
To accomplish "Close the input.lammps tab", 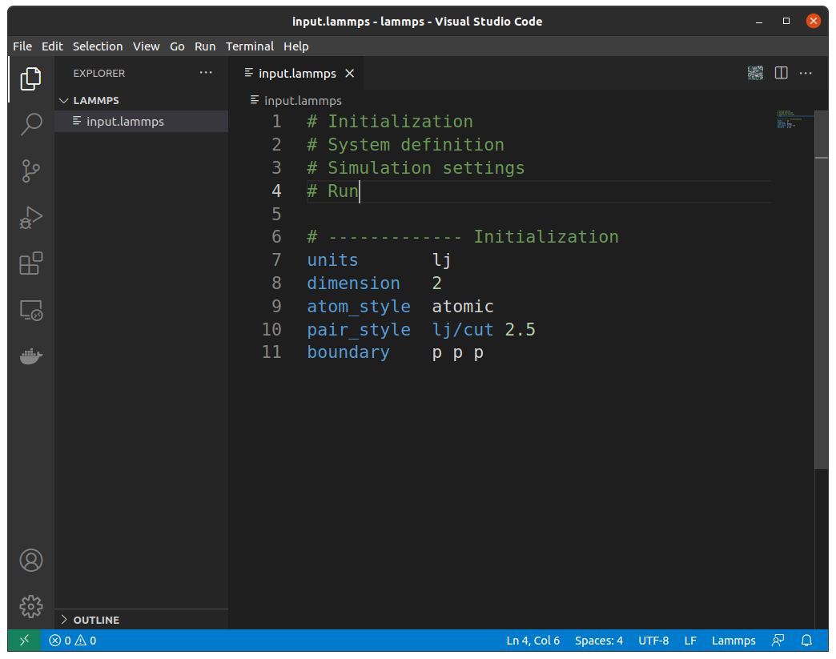I will (350, 73).
